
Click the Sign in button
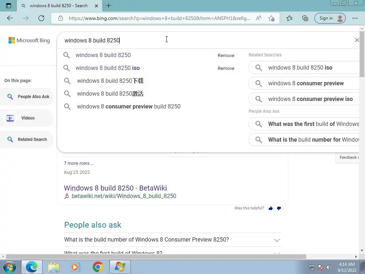click(x=330, y=18)
